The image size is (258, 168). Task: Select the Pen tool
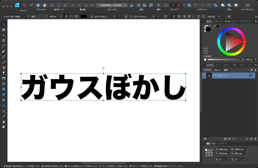click(4, 51)
